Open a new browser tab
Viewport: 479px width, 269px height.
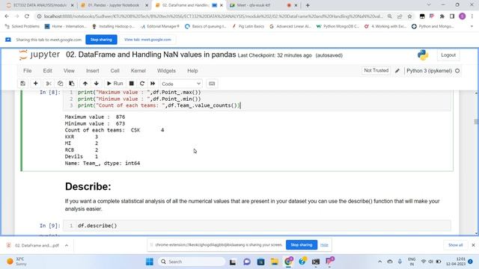[x=308, y=5]
